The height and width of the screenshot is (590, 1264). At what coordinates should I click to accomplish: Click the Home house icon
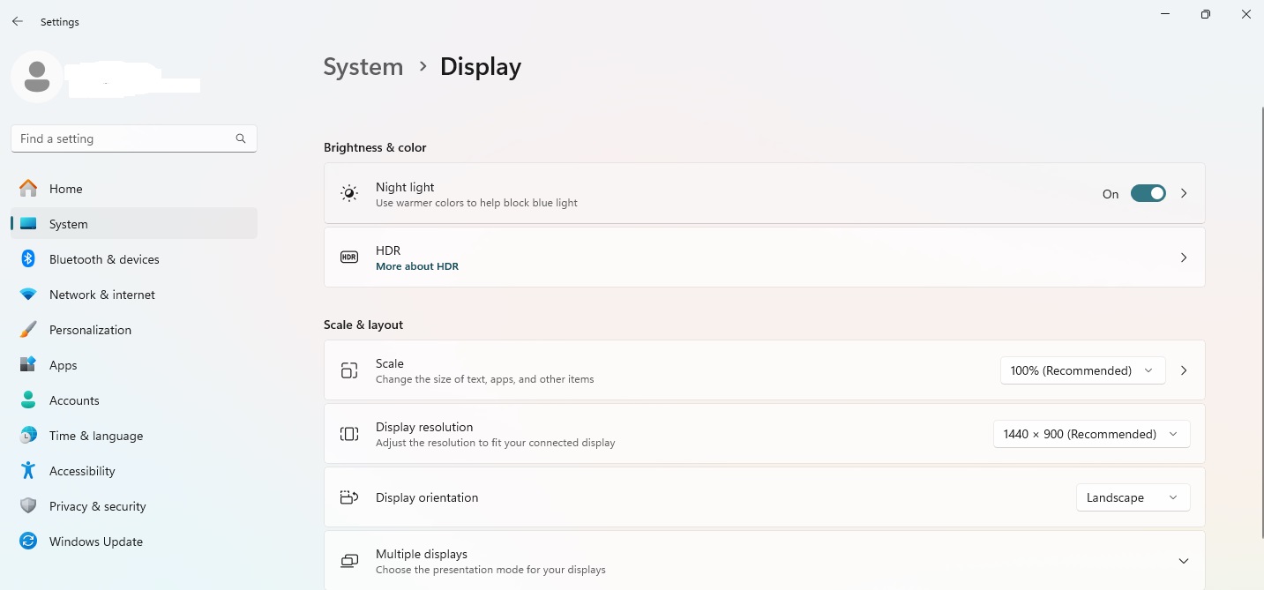pyautogui.click(x=28, y=189)
